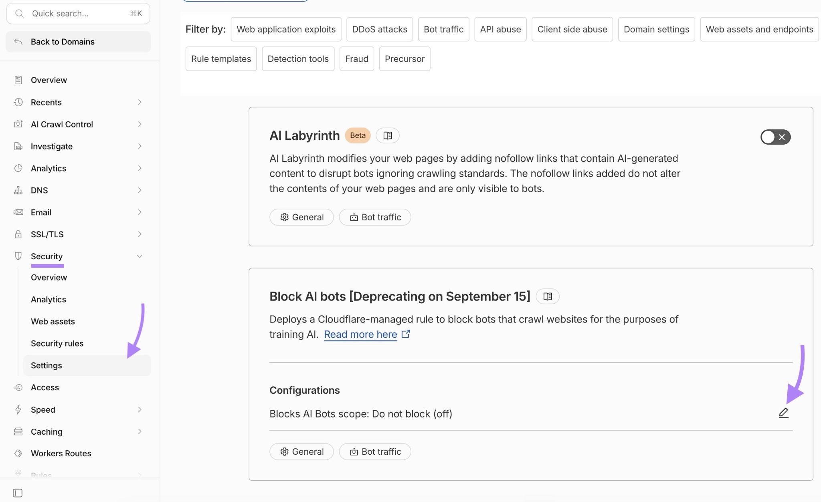Image resolution: width=821 pixels, height=502 pixels.
Task: Filter by API abuse
Action: tap(500, 29)
